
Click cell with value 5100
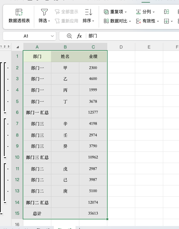(x=93, y=191)
